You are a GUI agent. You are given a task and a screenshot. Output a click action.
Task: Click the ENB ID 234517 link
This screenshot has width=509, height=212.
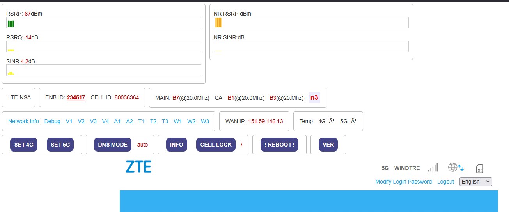(76, 97)
